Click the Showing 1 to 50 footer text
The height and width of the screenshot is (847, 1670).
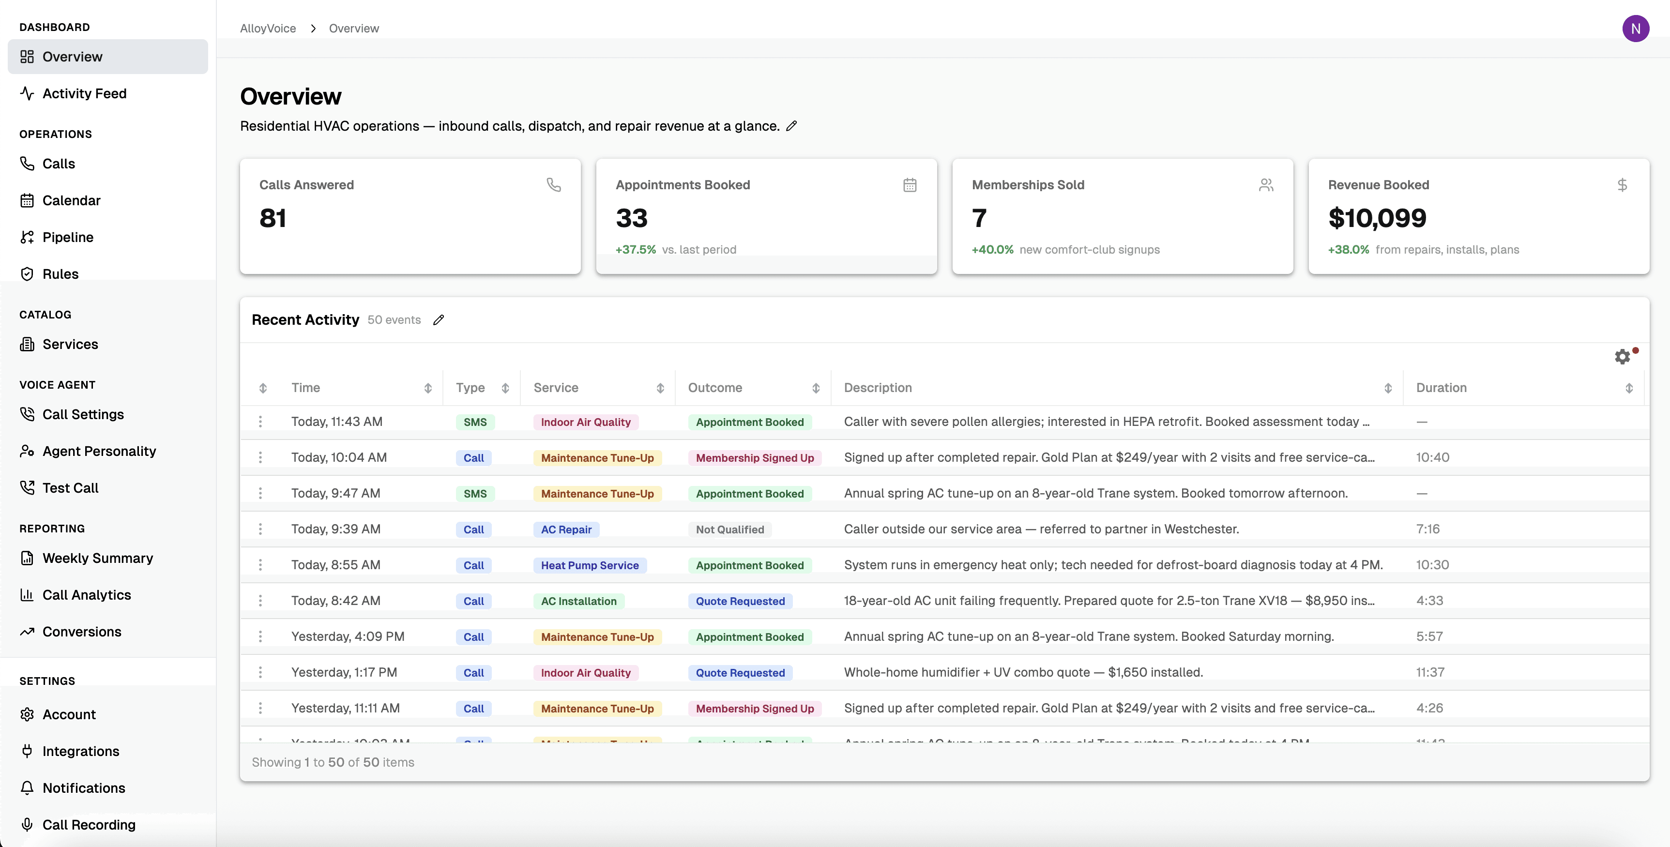pos(333,762)
